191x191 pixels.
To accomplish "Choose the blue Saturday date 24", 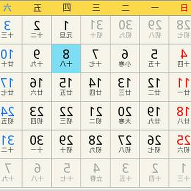I will tap(11, 116).
